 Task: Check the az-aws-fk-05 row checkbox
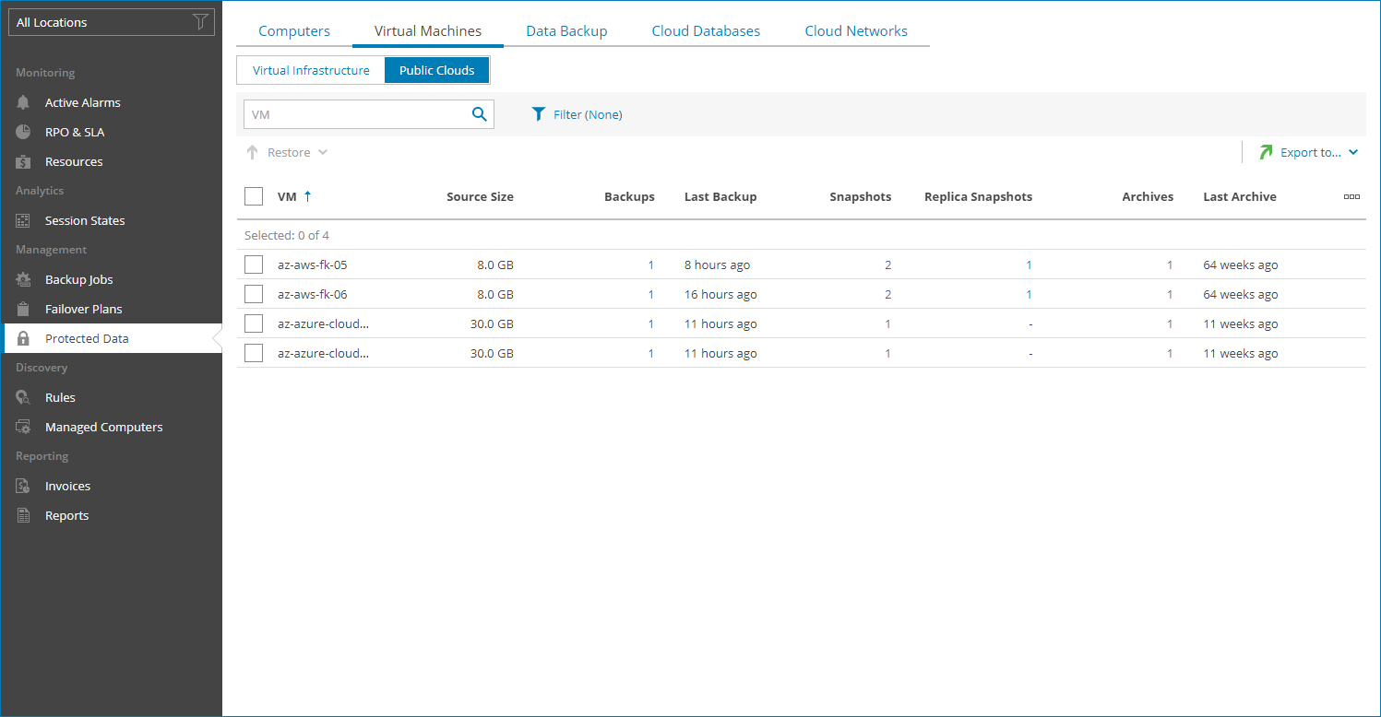(254, 264)
